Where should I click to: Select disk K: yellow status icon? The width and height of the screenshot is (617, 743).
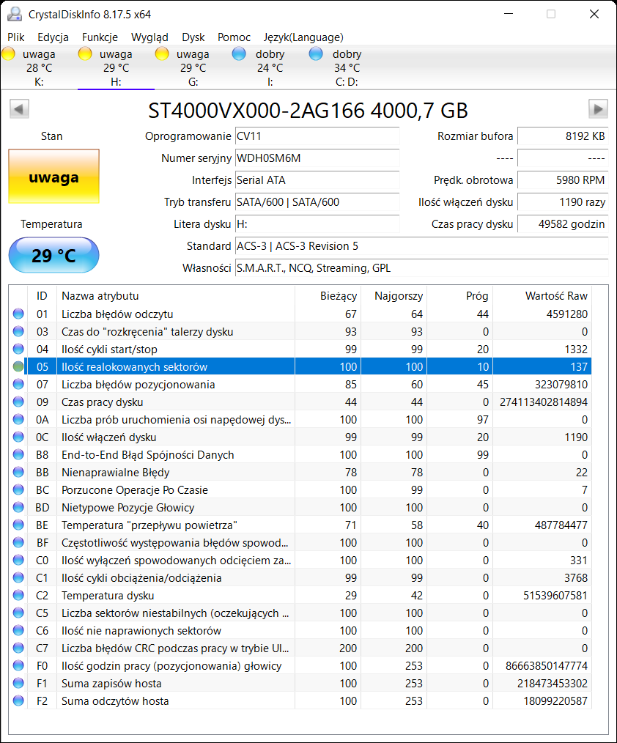[9, 53]
